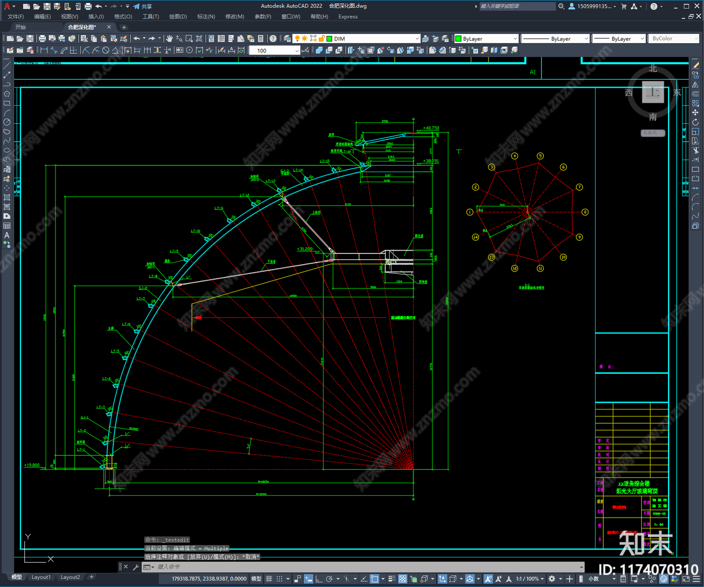Click the Zoom Window icon
The height and width of the screenshot is (587, 704).
[x=189, y=39]
